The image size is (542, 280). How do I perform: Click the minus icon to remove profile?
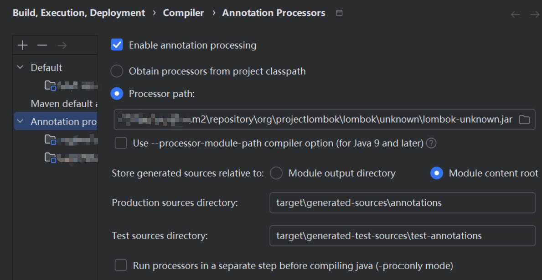(x=42, y=45)
